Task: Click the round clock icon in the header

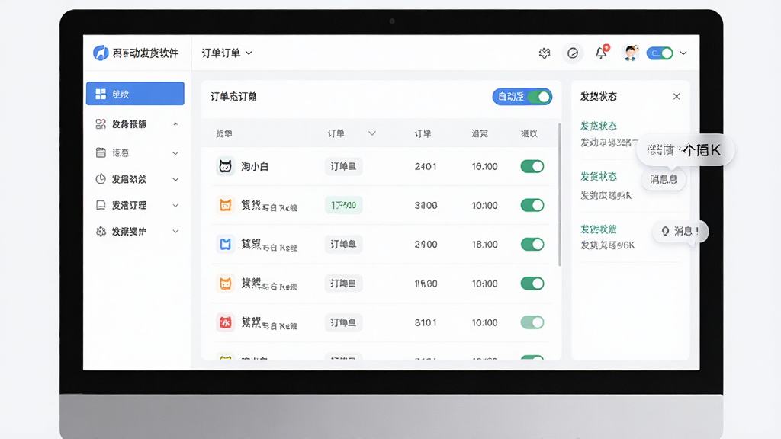Action: pyautogui.click(x=572, y=53)
